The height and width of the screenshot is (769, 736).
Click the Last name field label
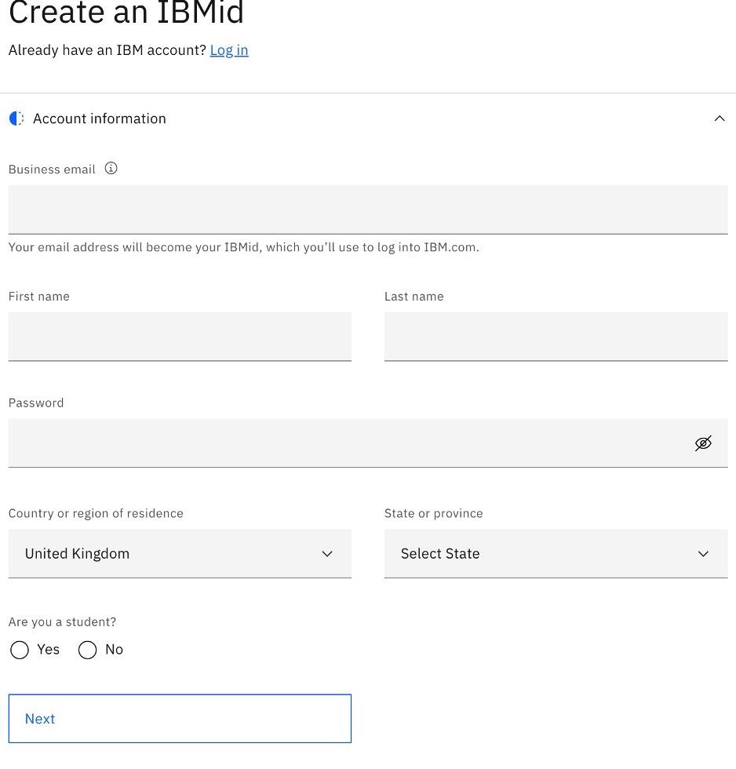pyautogui.click(x=414, y=297)
